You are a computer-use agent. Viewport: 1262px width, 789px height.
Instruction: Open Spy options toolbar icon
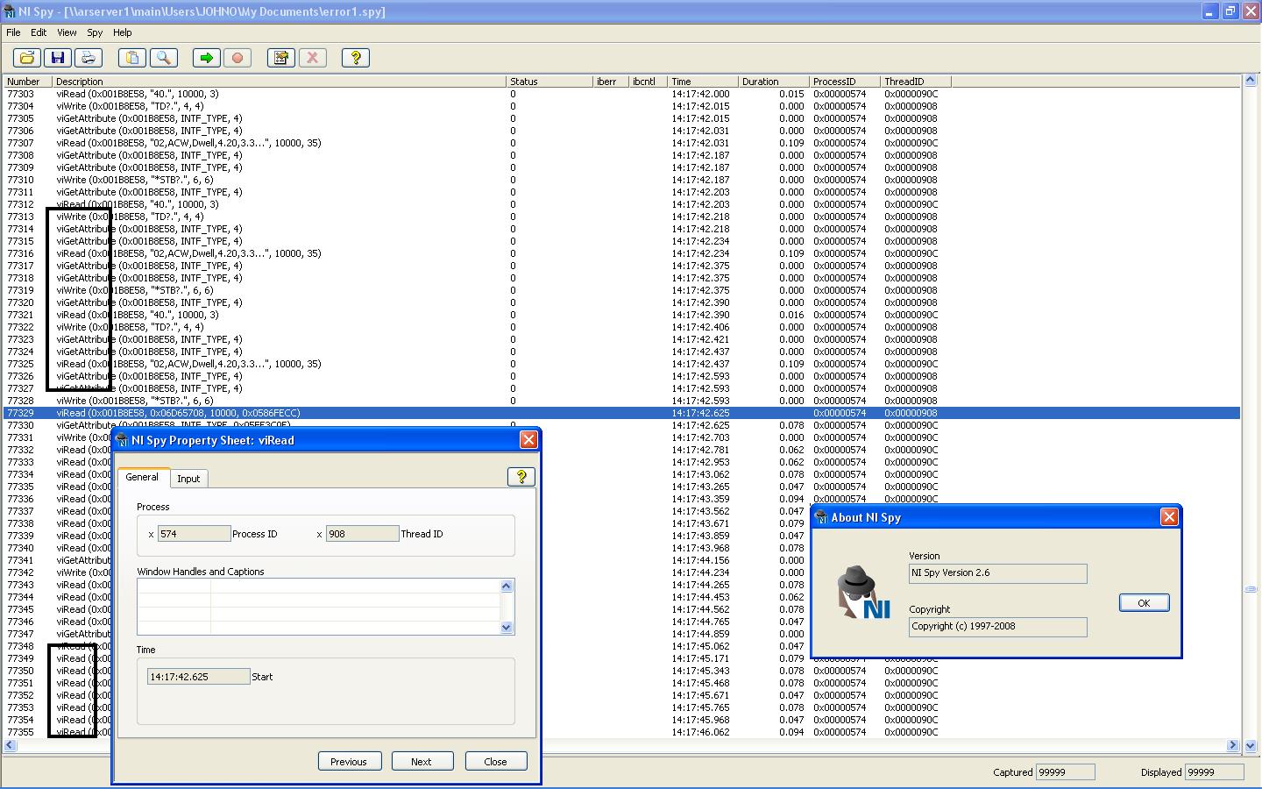(281, 58)
